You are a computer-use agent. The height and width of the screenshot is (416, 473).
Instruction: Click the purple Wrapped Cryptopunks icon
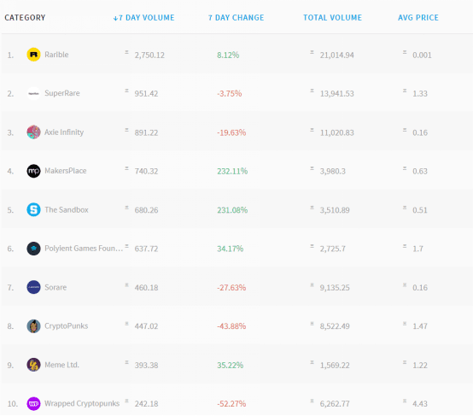(x=33, y=404)
